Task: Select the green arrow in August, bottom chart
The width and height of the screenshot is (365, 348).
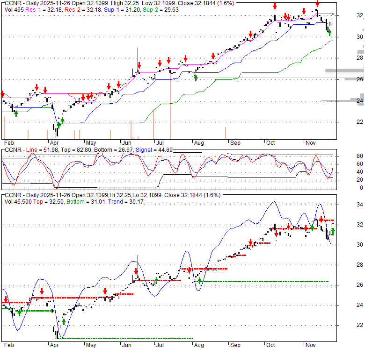Action: pyautogui.click(x=200, y=280)
